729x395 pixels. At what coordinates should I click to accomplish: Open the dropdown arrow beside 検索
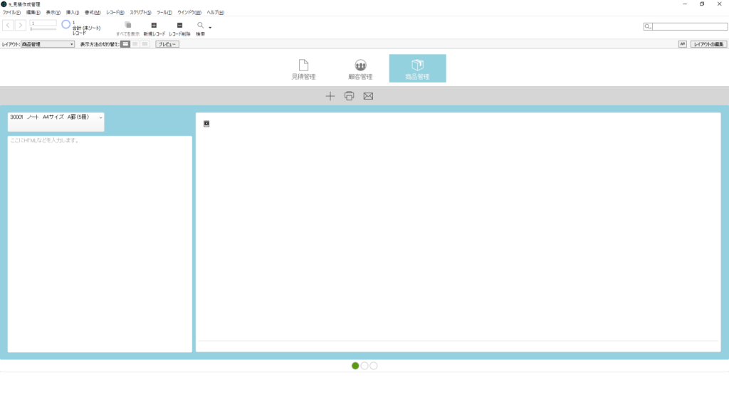(x=210, y=28)
